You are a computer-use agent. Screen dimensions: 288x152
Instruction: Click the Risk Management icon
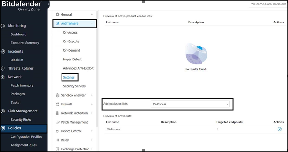click(3, 111)
